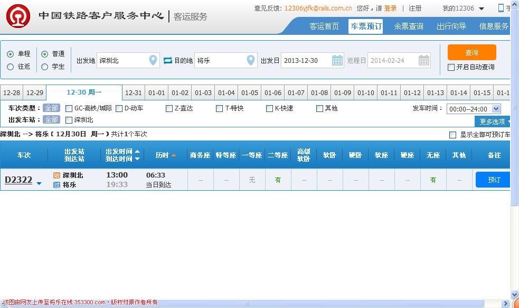Viewport: 519px width, 308px height.
Task: Click 登录 login link
Action: [x=390, y=8]
